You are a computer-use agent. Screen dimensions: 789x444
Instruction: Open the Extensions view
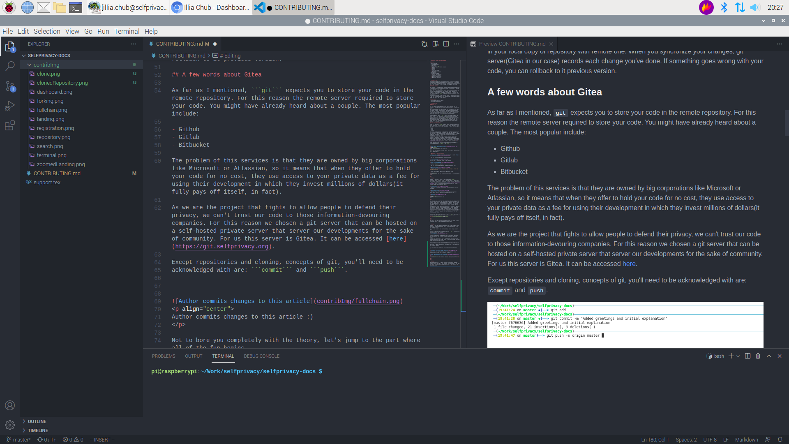click(10, 125)
